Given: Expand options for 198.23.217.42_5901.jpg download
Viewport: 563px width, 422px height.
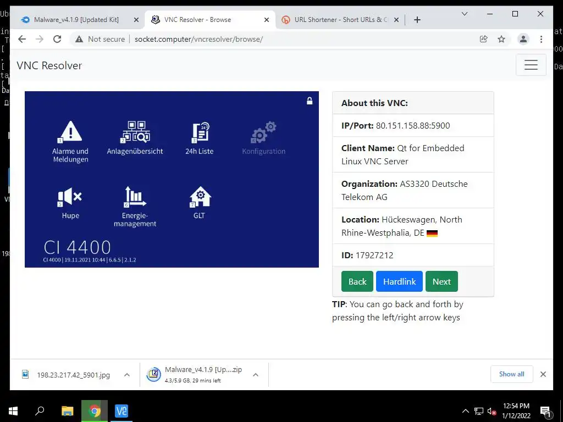Looking at the screenshot, I should (127, 375).
